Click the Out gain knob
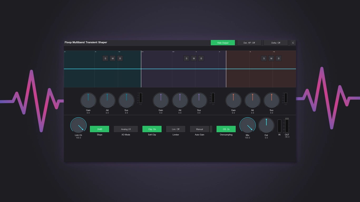Image resolution: width=360 pixels, height=202 pixels. pyautogui.click(x=266, y=125)
